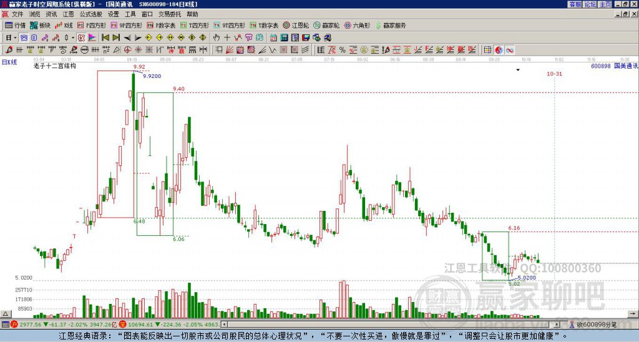Click the 日K线 label

(x=9, y=62)
